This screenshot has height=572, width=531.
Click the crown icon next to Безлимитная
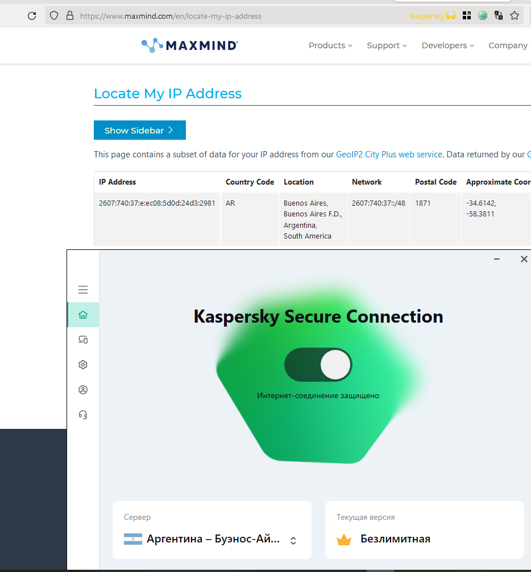coord(343,539)
